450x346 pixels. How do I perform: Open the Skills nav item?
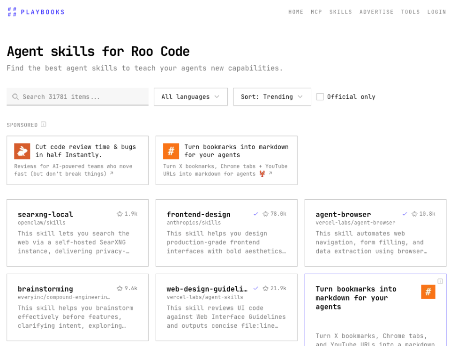[341, 12]
